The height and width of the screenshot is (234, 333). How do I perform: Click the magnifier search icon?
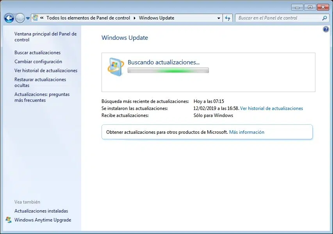pos(324,18)
